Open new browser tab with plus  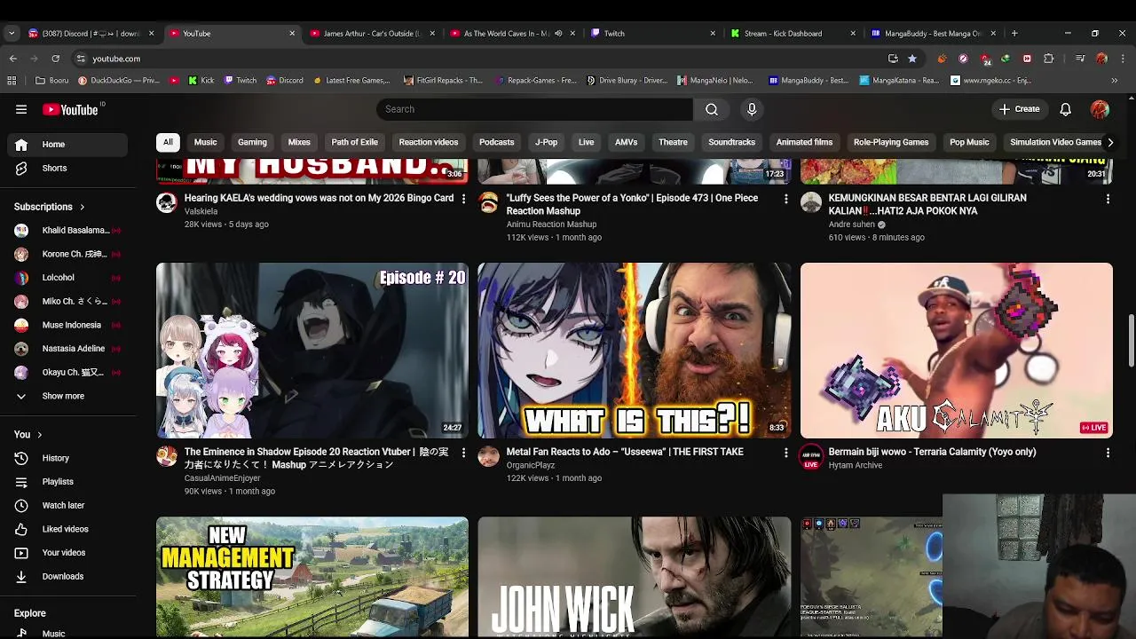tap(1014, 34)
